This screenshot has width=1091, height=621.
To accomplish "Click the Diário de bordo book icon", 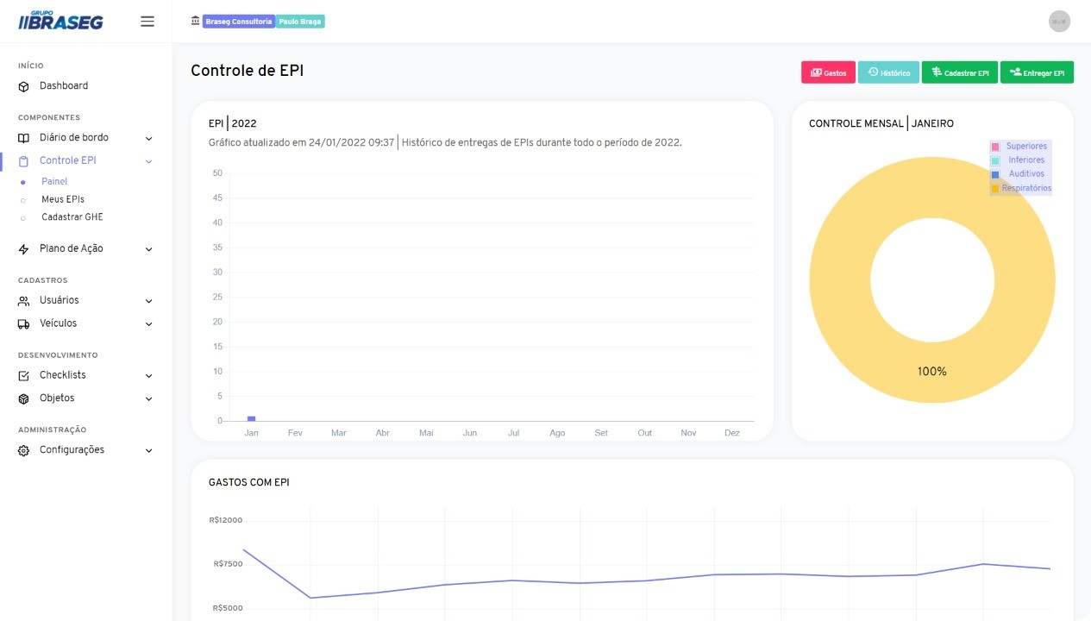I will point(23,138).
